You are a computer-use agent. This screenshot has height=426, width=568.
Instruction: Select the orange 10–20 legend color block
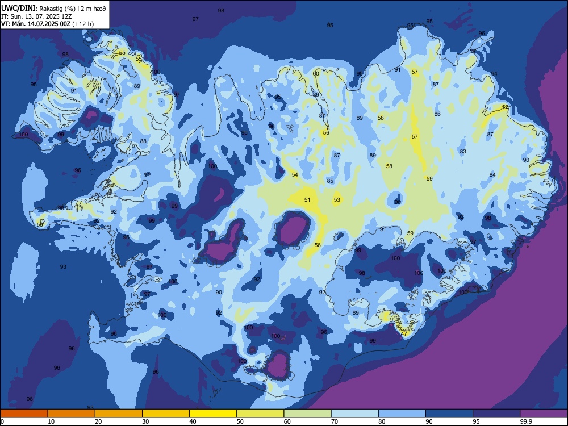(x=72, y=414)
